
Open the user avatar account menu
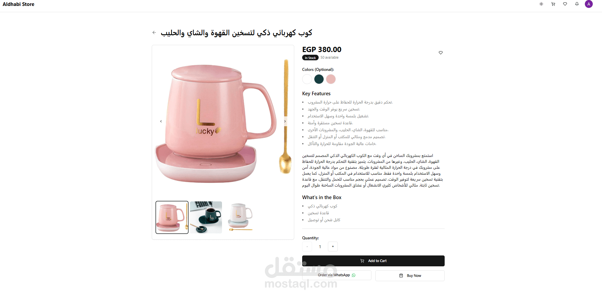point(589,4)
